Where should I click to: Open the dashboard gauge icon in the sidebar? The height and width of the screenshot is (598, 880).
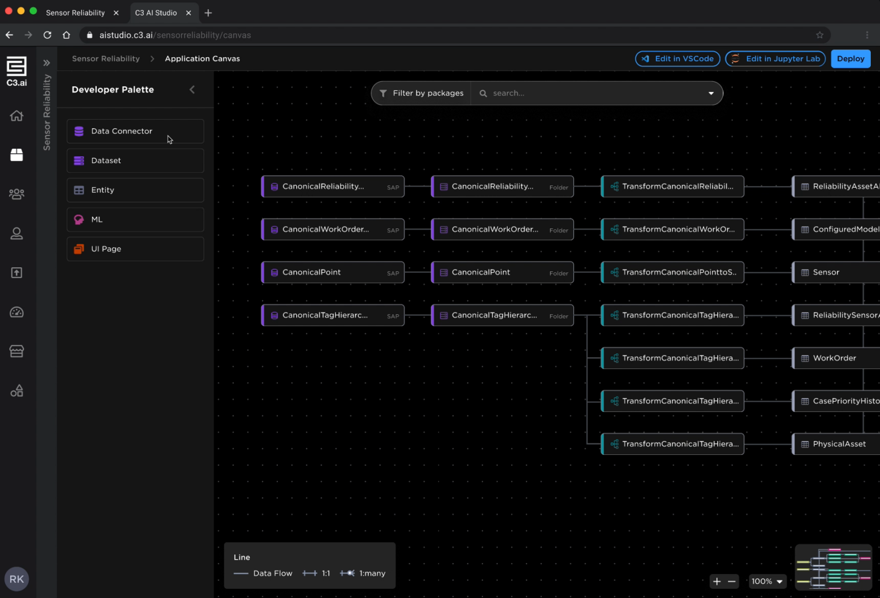pos(17,312)
